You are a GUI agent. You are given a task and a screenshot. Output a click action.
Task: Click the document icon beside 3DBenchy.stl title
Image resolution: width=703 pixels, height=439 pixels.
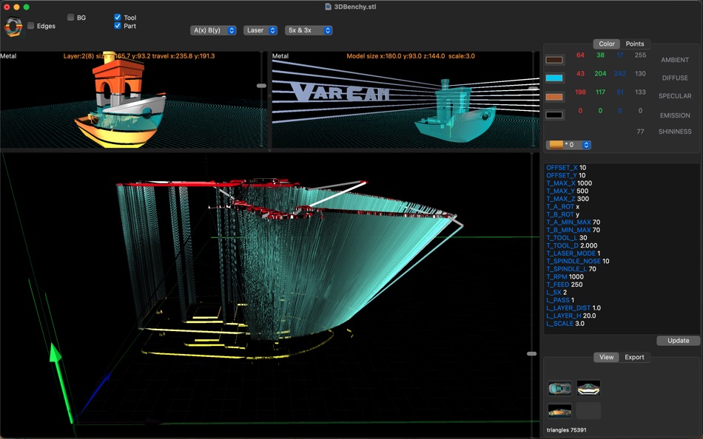pyautogui.click(x=328, y=7)
